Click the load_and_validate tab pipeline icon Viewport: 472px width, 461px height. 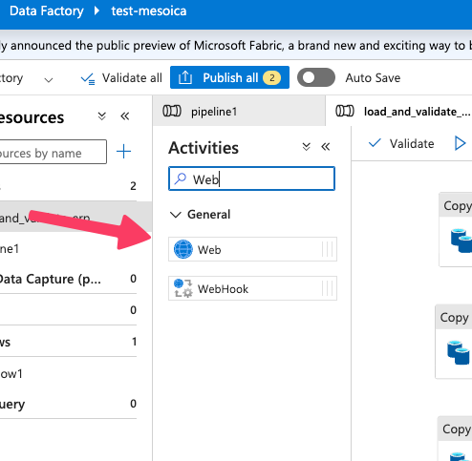[345, 111]
